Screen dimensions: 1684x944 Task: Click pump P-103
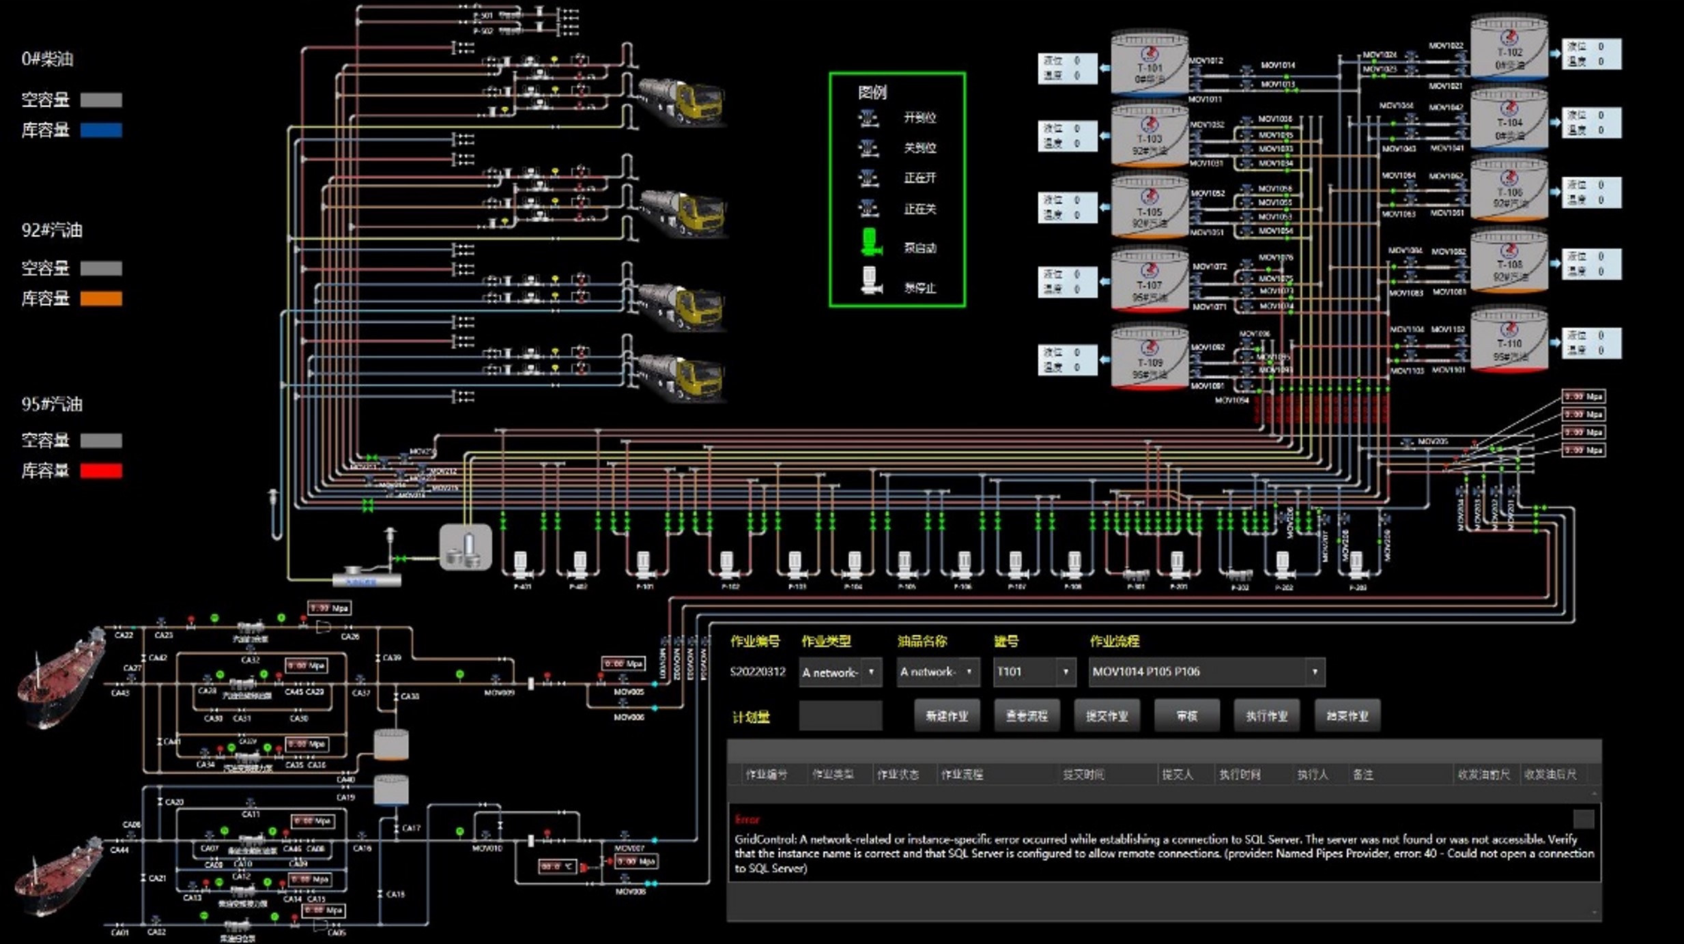click(795, 566)
